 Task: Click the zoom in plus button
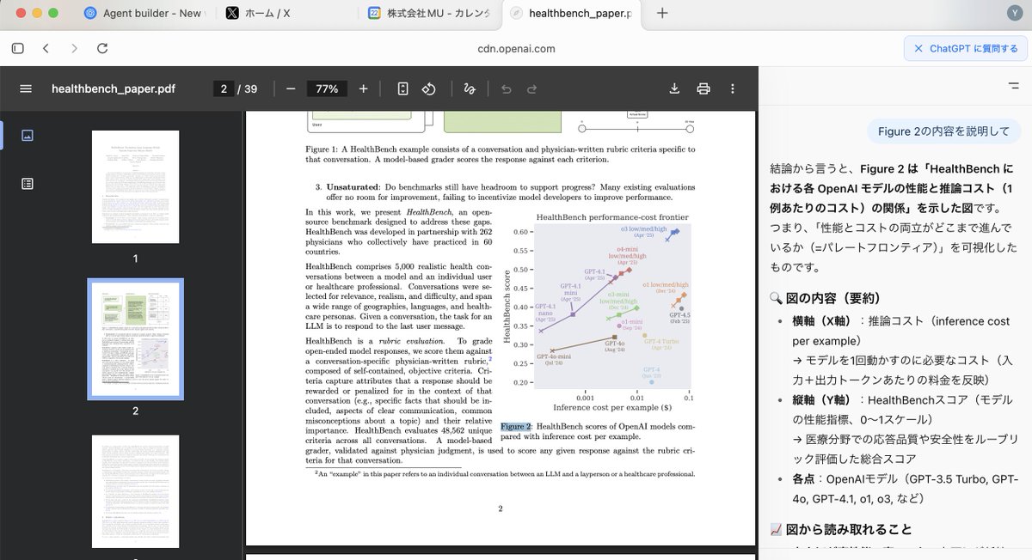(363, 88)
